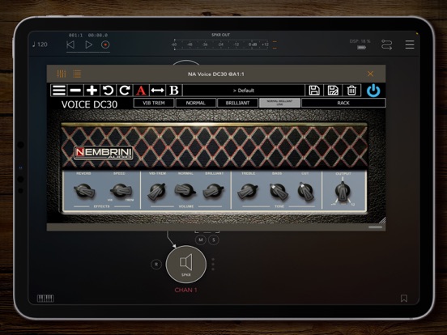The height and width of the screenshot is (335, 447).
Task: Open the on-screen keyboard
Action: coord(45,299)
